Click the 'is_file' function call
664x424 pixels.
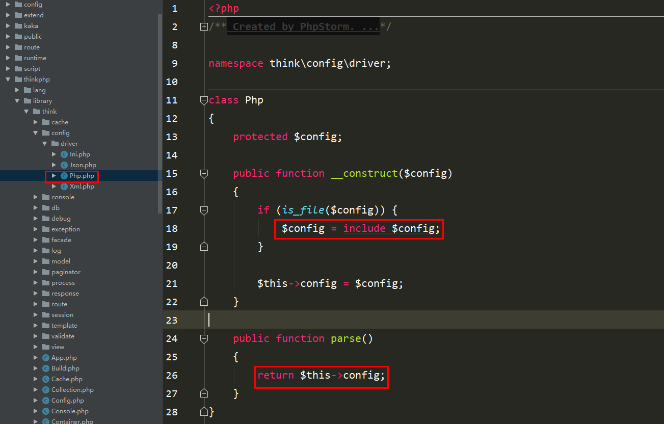pyautogui.click(x=304, y=210)
